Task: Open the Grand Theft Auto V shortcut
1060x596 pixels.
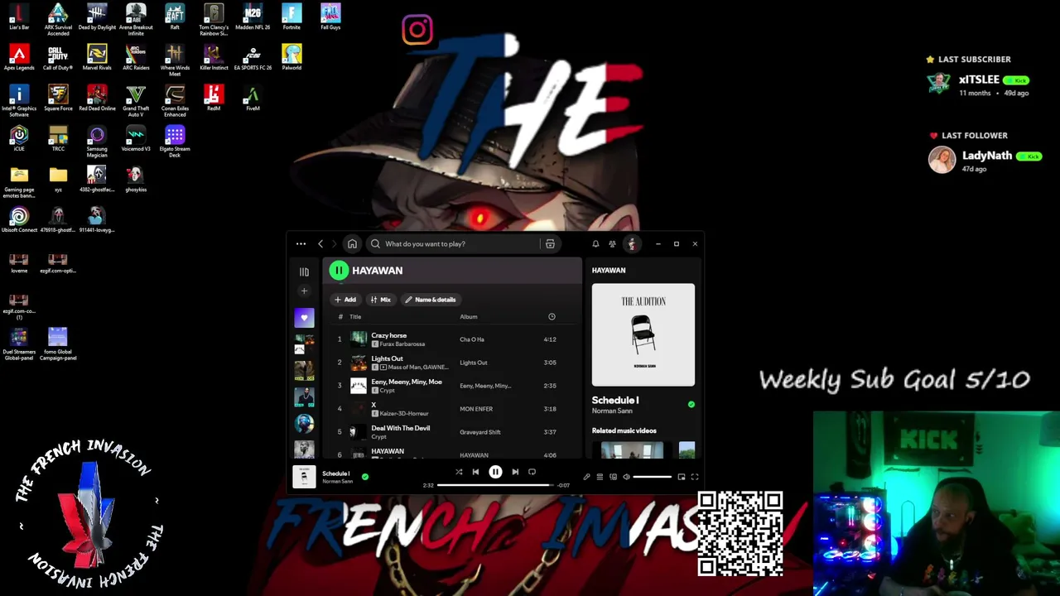Action: (136, 99)
